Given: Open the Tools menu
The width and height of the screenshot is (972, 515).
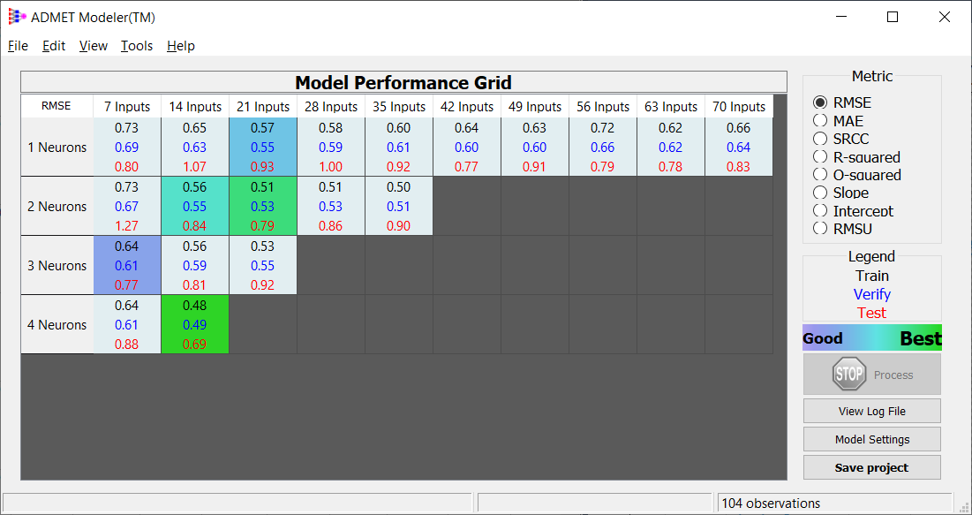Looking at the screenshot, I should [137, 46].
